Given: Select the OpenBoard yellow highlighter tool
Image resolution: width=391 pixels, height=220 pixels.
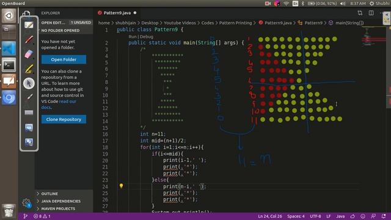Looking at the screenshot, I should coord(29,69).
